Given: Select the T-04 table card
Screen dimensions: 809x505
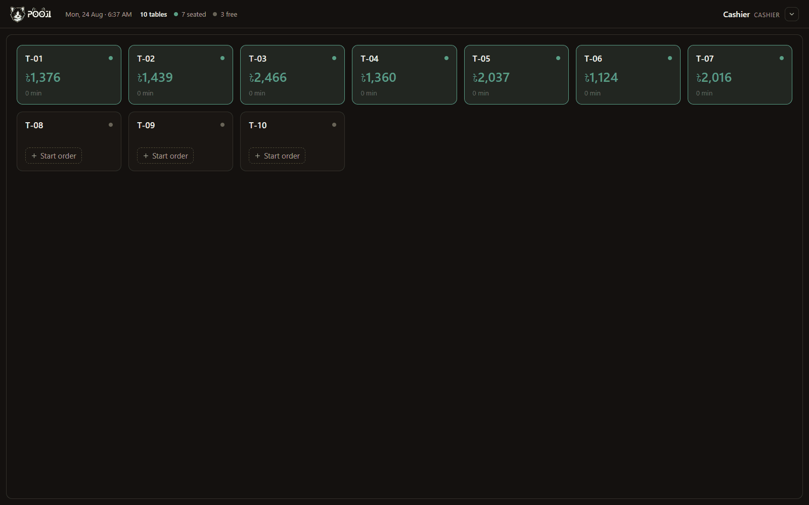Looking at the screenshot, I should click(404, 75).
